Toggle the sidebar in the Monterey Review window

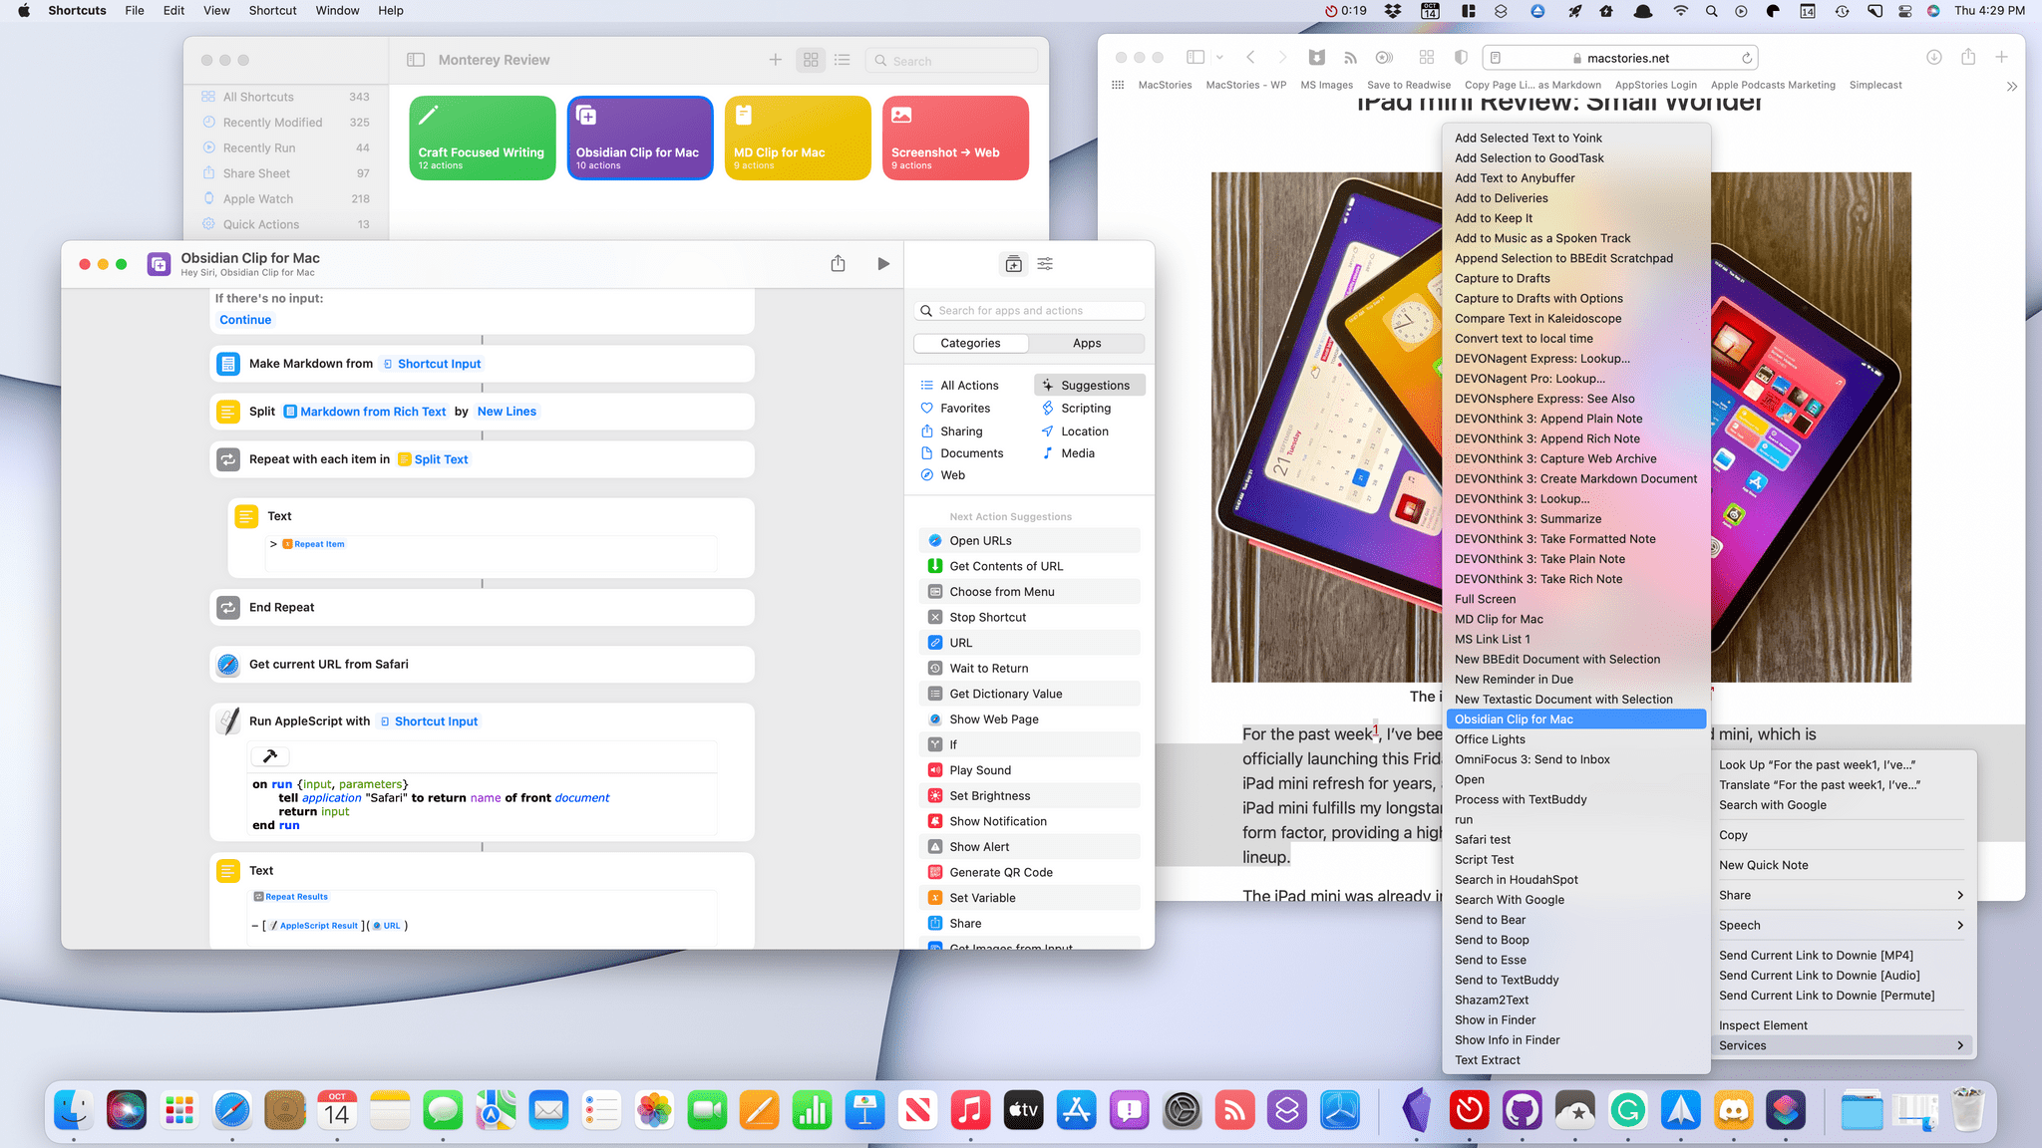pyautogui.click(x=416, y=60)
